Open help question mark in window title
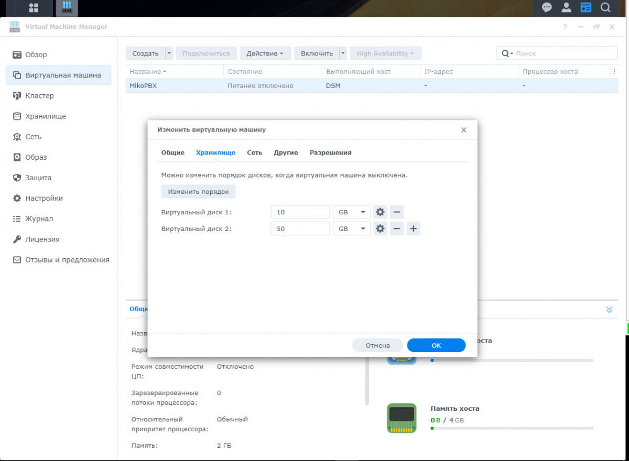629x461 pixels. [565, 27]
